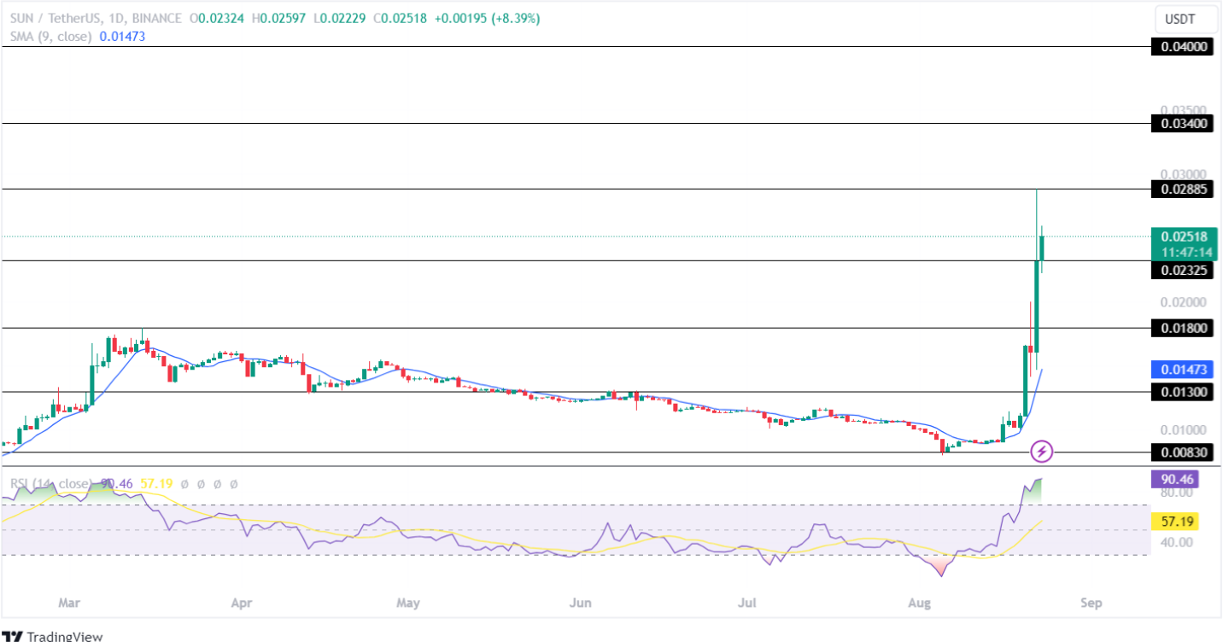Click the 0.01000 price scale tick
Viewport: 1223px width, 642px height.
coord(1183,429)
